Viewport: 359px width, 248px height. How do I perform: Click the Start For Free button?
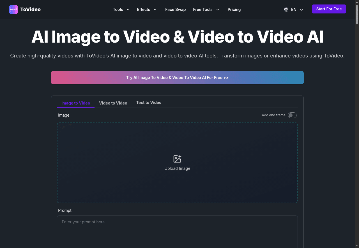pos(329,9)
